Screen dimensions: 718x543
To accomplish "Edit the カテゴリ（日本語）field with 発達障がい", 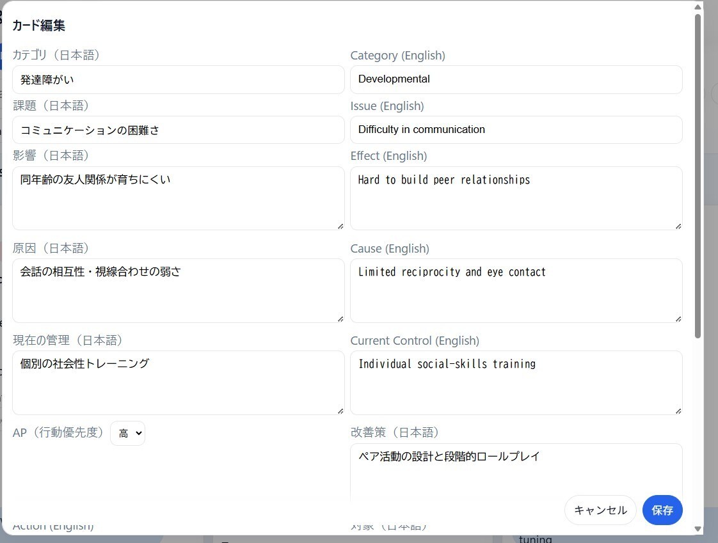I will (x=178, y=80).
